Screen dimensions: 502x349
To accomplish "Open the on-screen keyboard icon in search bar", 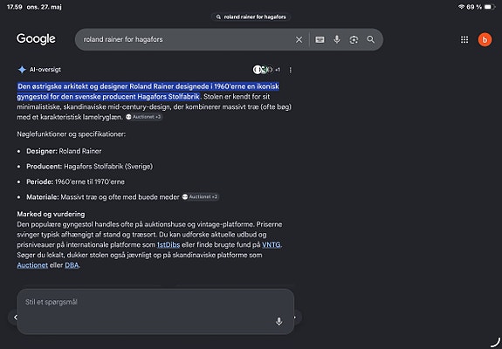I will [320, 39].
